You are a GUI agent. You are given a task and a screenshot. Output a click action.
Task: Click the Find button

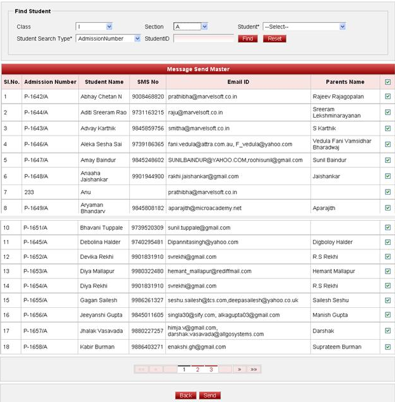[247, 39]
